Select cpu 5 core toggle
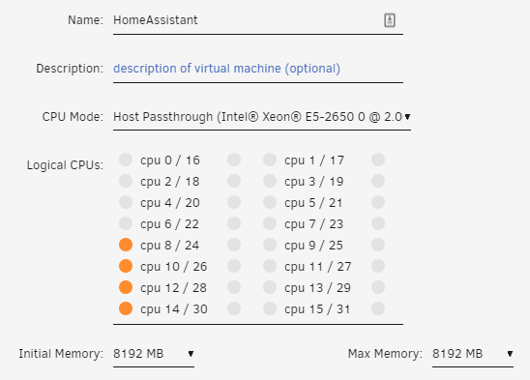 [270, 202]
